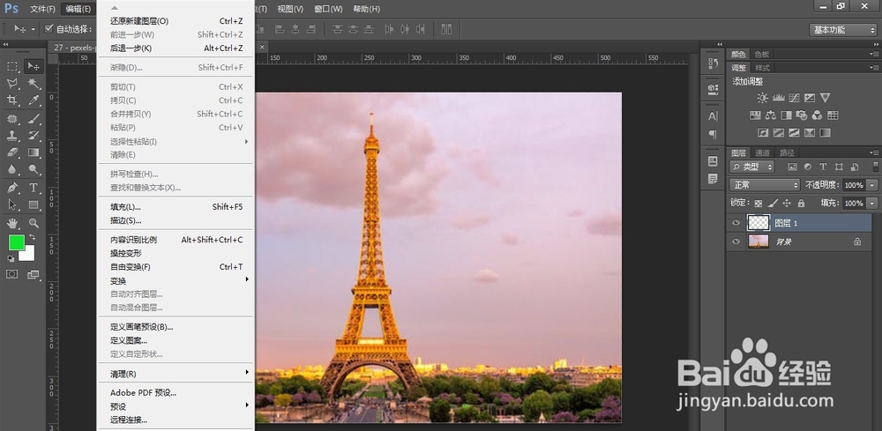This screenshot has width=882, height=431.
Task: Toggle lock position
Action: [787, 204]
